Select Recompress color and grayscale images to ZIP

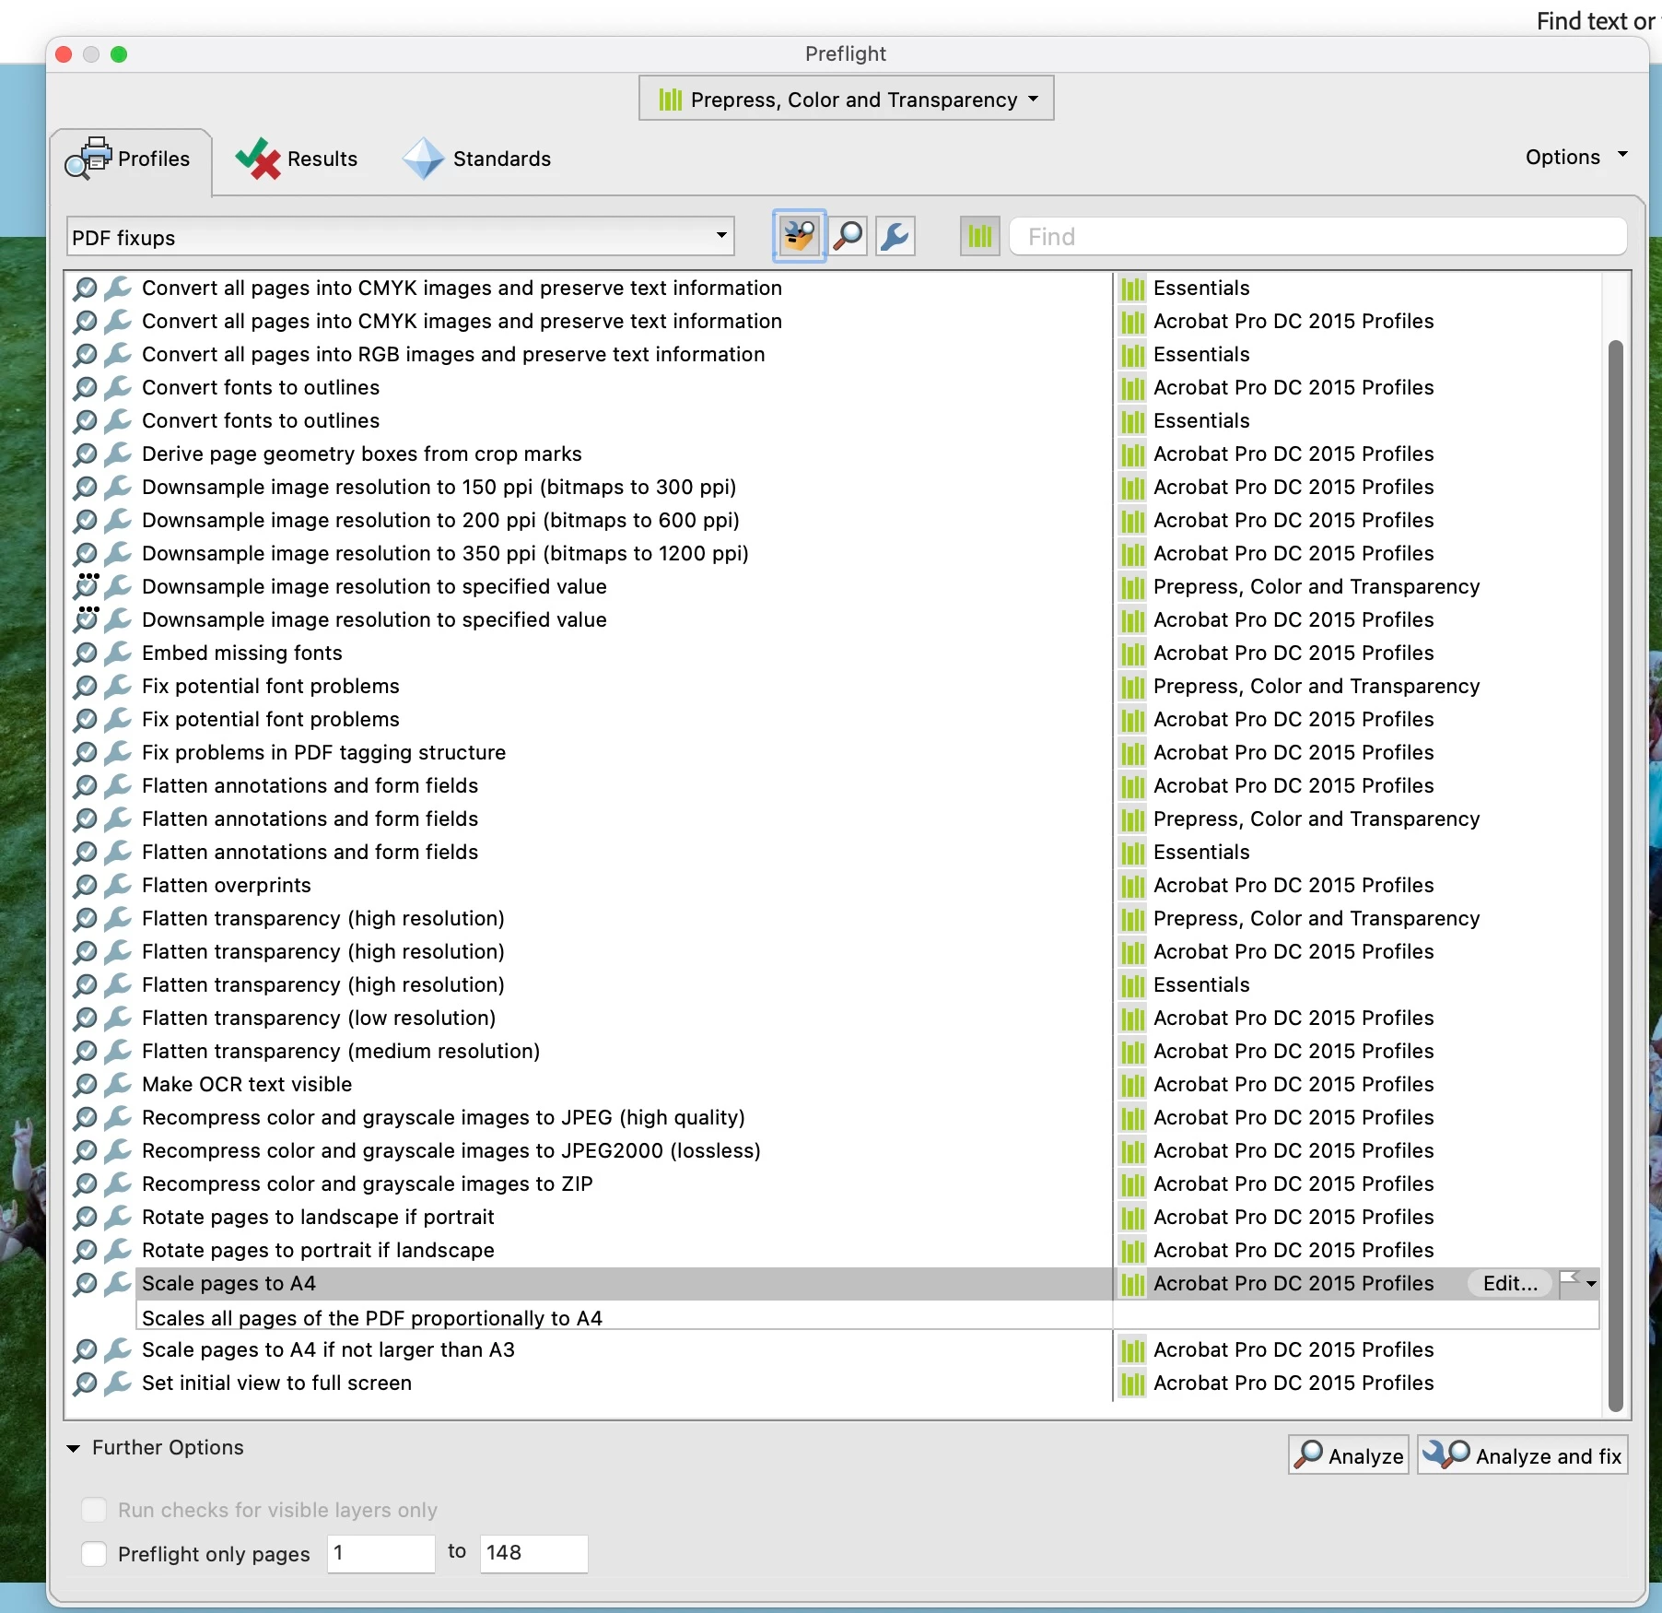coord(368,1183)
